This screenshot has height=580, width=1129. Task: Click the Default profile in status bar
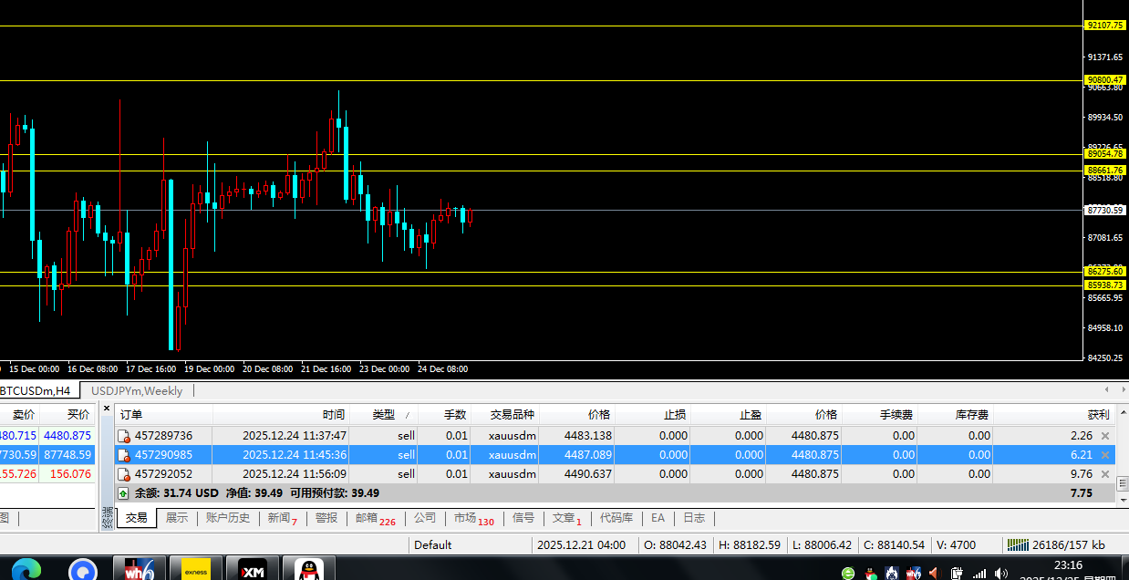[432, 545]
